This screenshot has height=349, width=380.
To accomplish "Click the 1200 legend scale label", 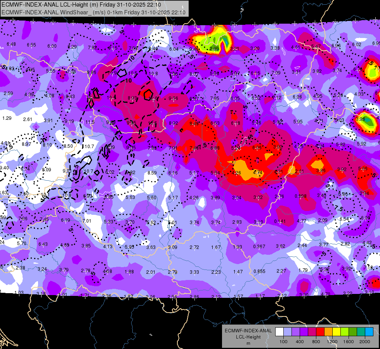I will point(332,342).
